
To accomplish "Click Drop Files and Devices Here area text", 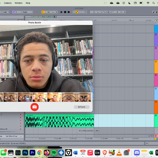I will (89, 131).
